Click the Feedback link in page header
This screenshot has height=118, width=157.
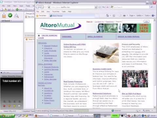pyautogui.click(x=110, y=22)
